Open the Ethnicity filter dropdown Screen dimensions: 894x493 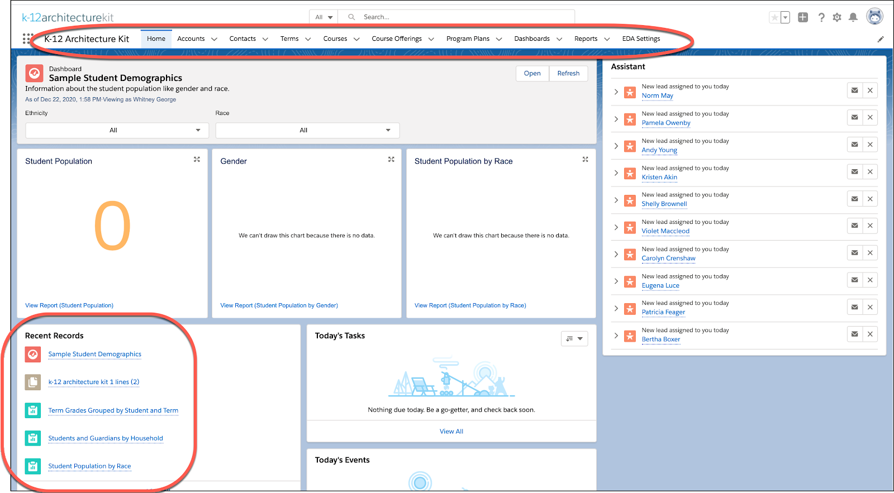pyautogui.click(x=117, y=130)
